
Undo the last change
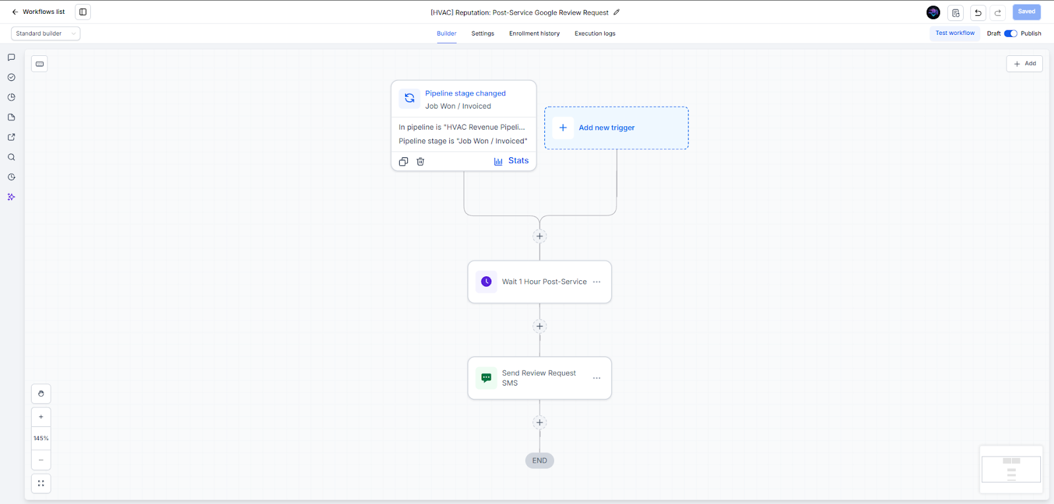coord(978,13)
